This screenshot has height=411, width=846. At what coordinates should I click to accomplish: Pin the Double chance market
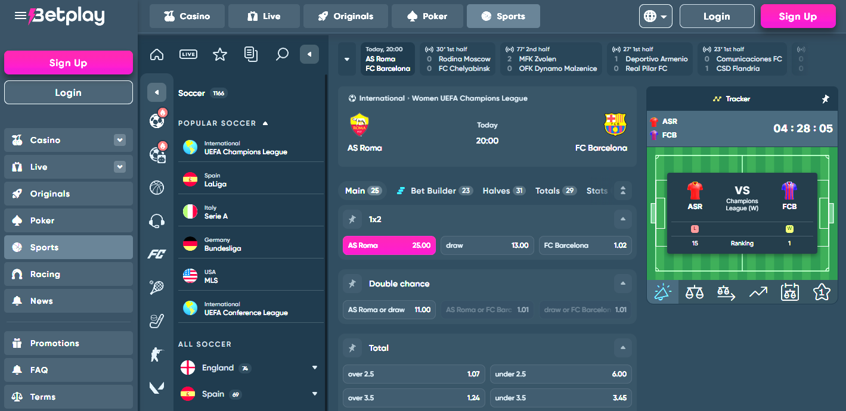click(352, 284)
